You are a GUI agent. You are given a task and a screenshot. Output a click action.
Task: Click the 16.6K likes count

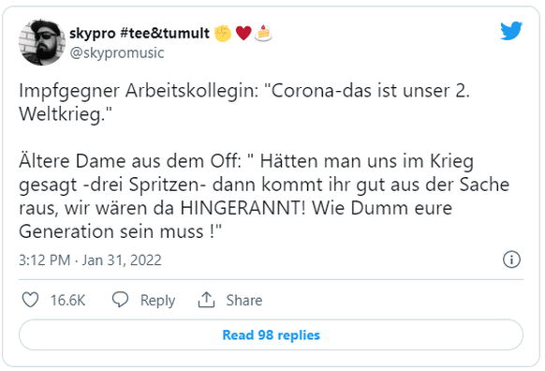(x=67, y=301)
